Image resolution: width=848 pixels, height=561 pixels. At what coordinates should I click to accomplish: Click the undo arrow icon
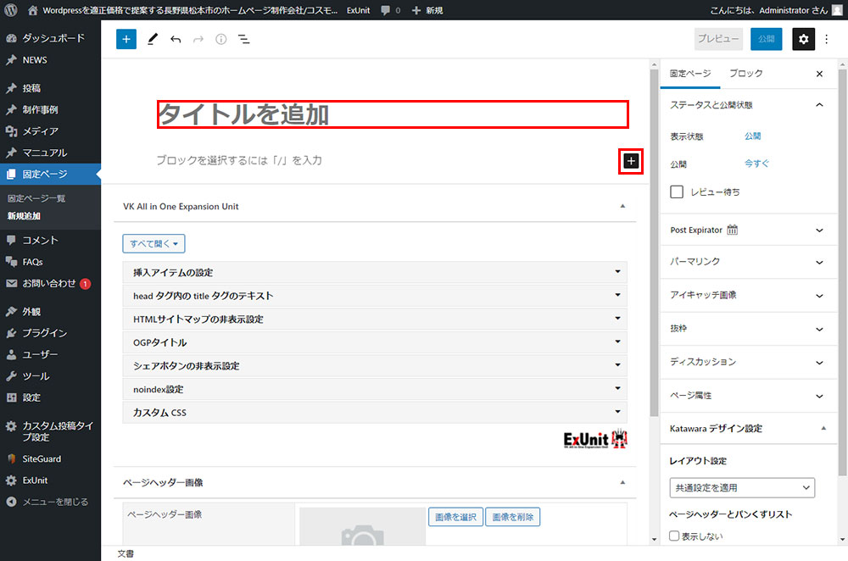(176, 39)
